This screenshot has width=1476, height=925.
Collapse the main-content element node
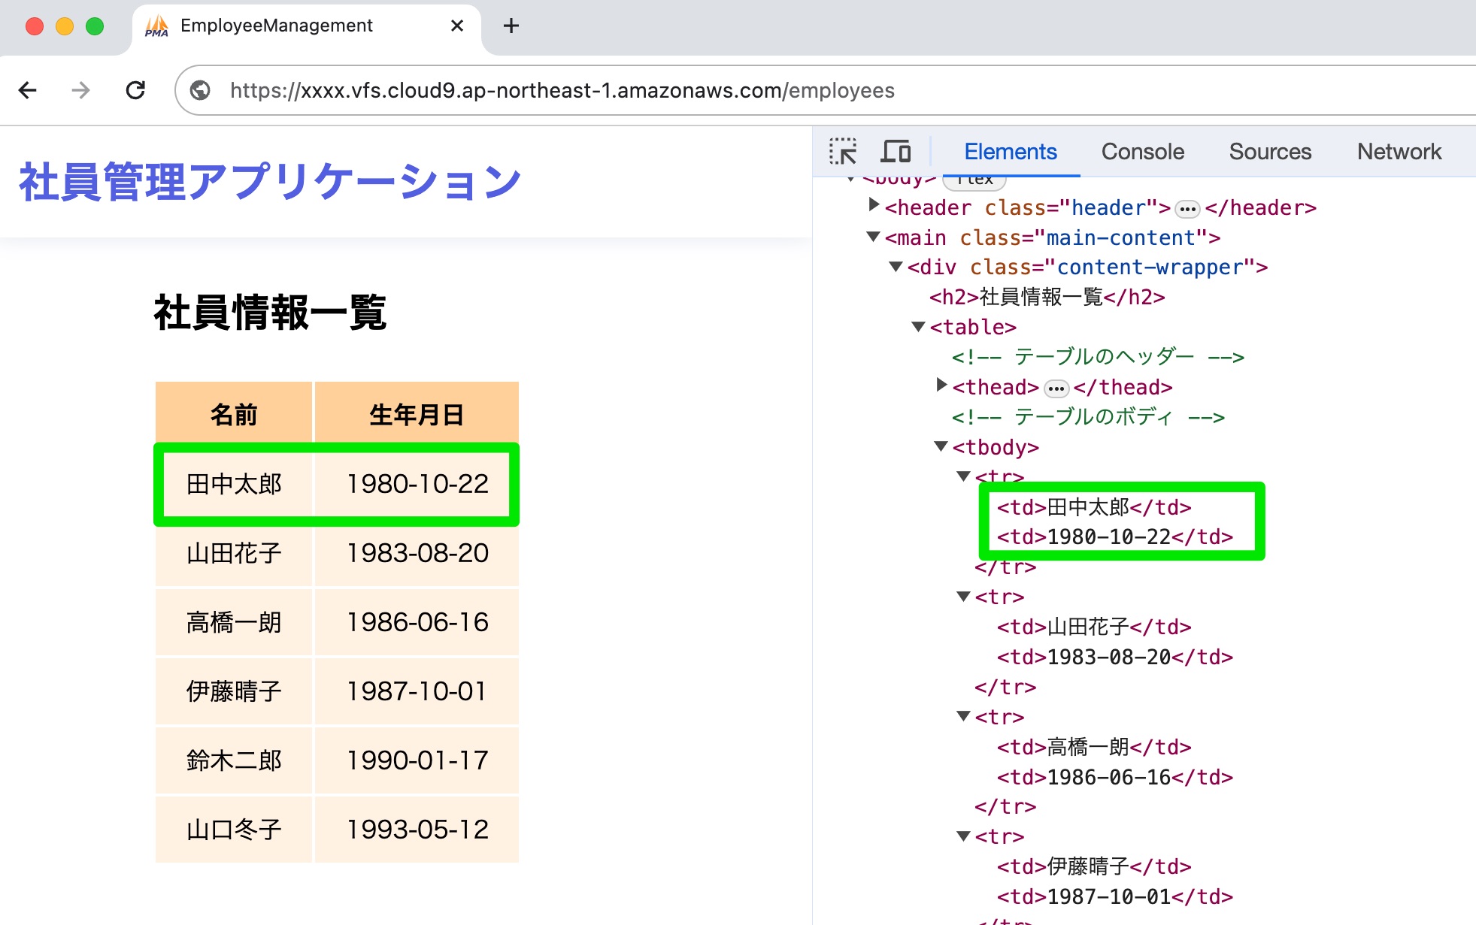pos(873,237)
